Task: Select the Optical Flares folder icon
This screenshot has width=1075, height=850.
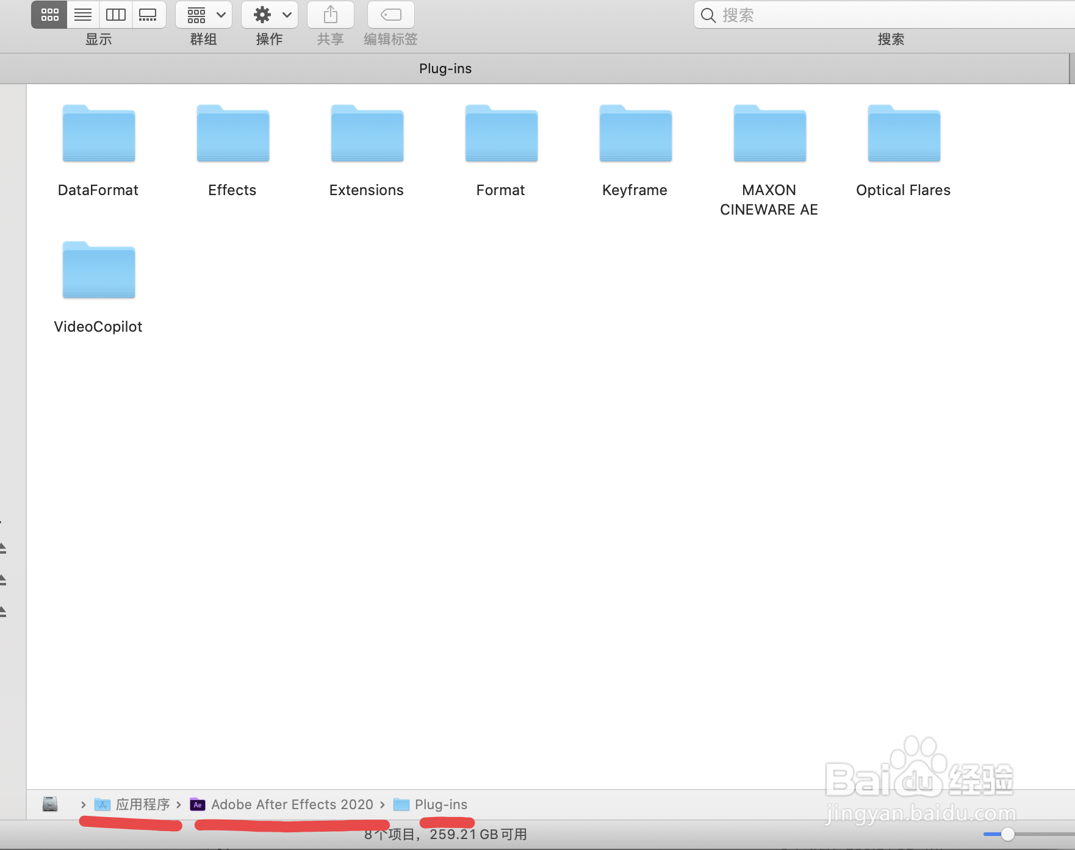Action: 904,134
